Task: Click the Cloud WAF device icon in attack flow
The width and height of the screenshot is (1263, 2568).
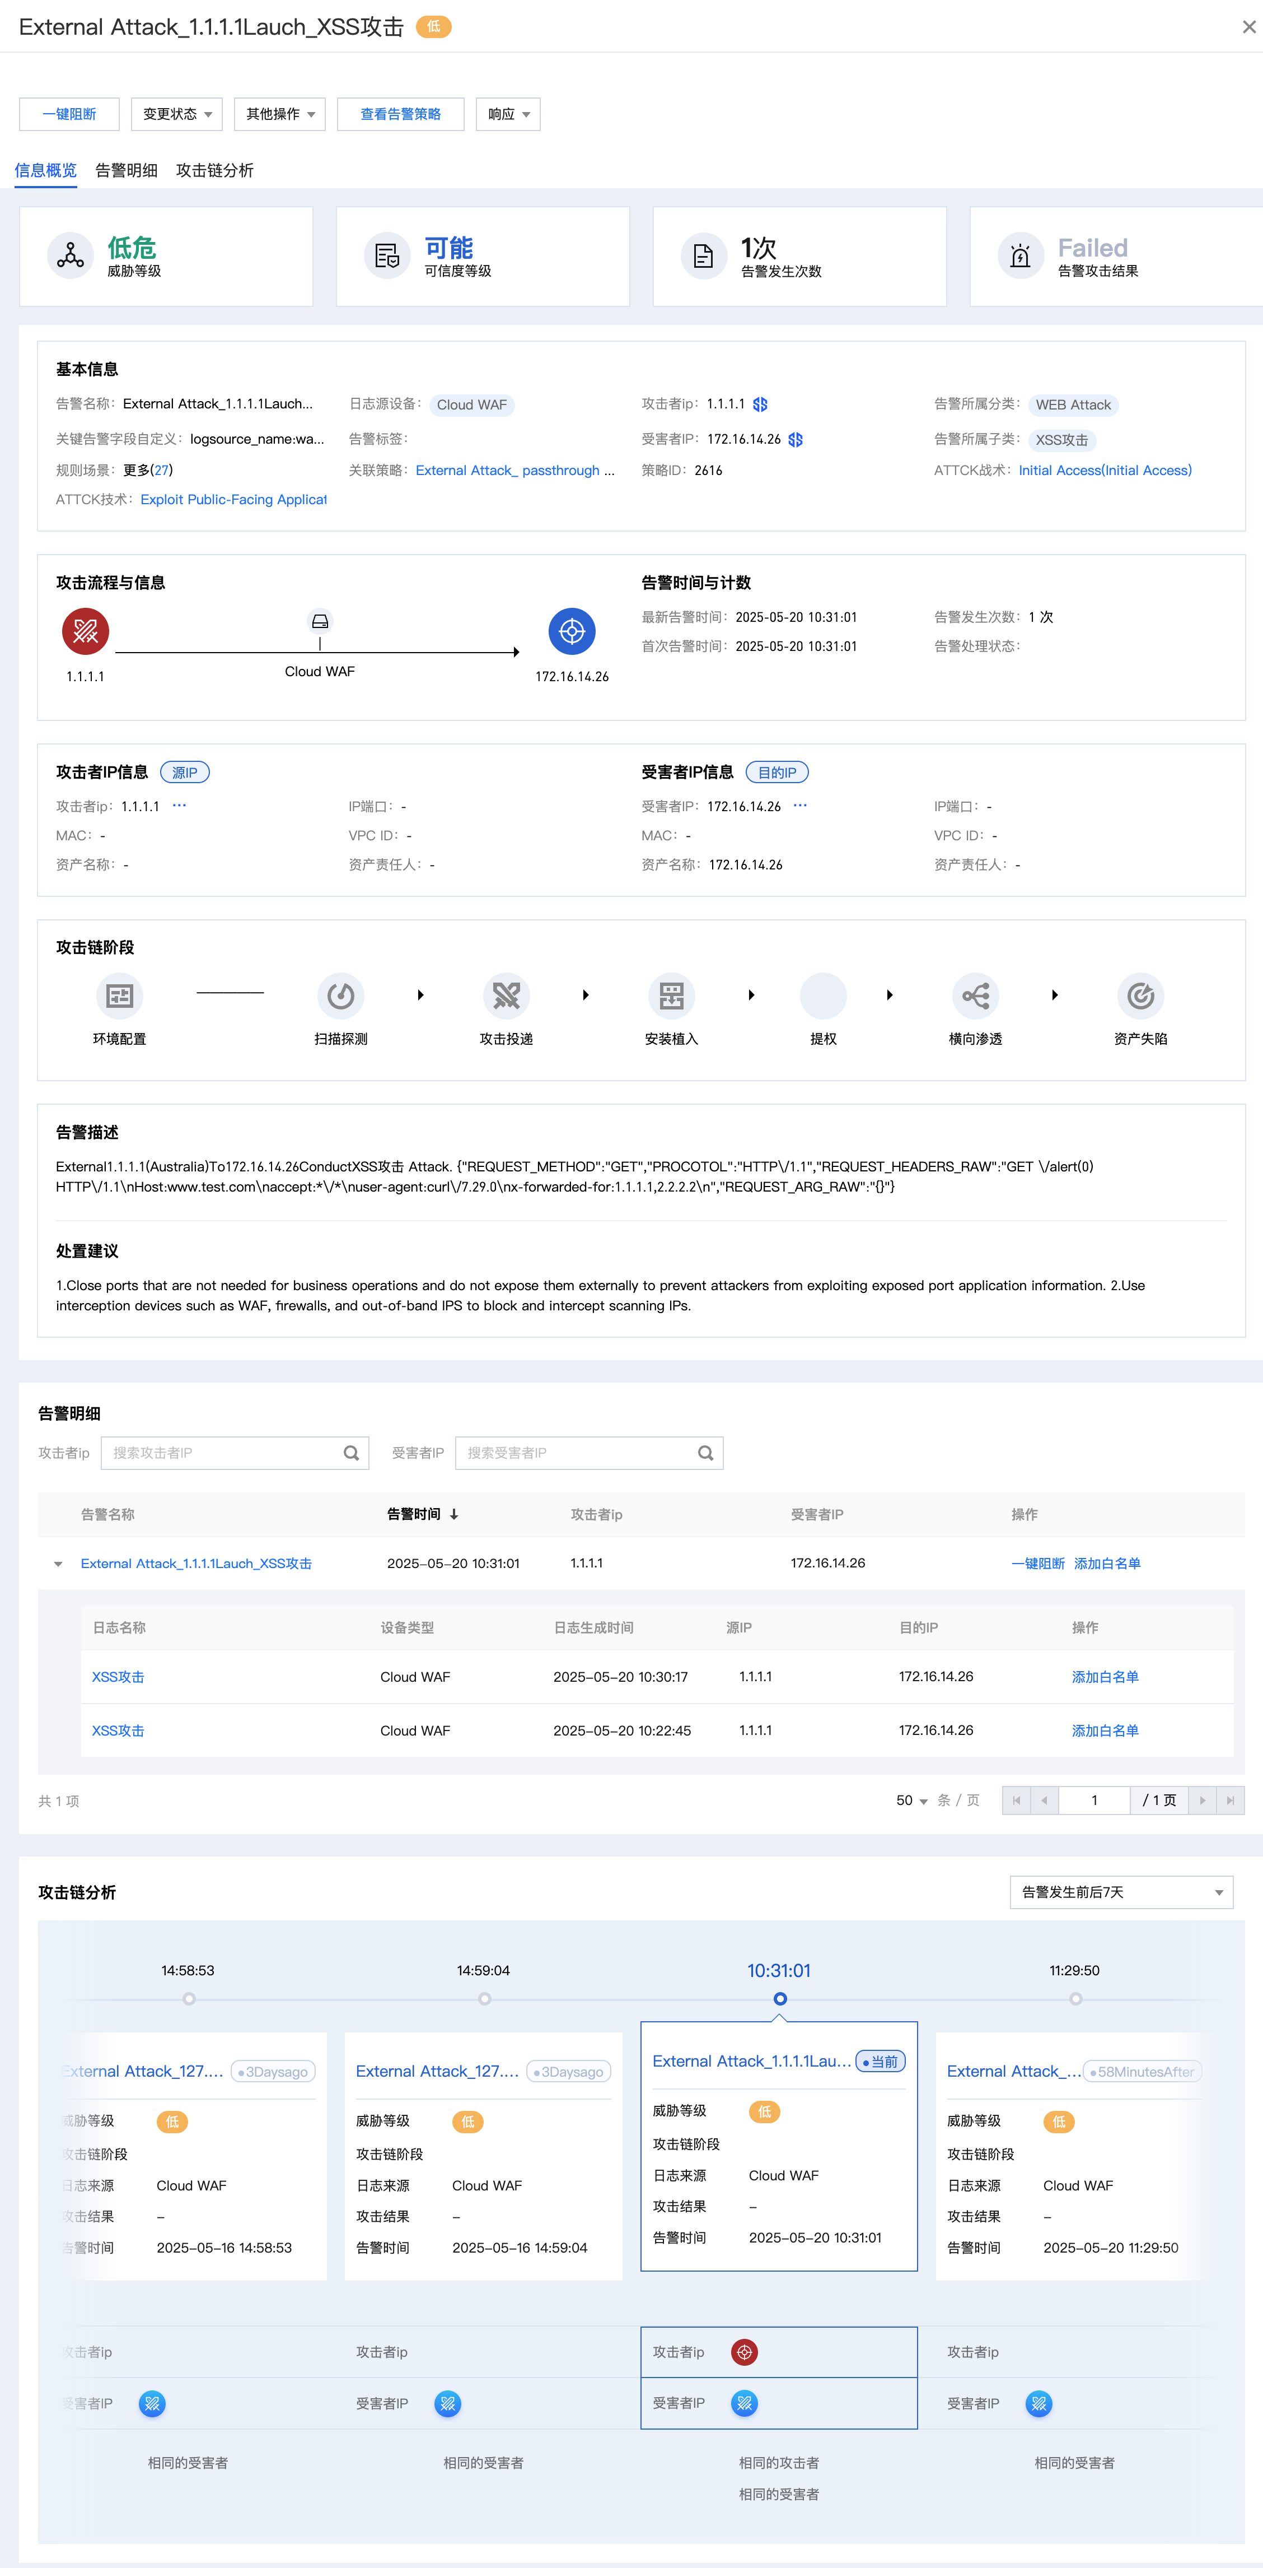Action: click(x=320, y=621)
